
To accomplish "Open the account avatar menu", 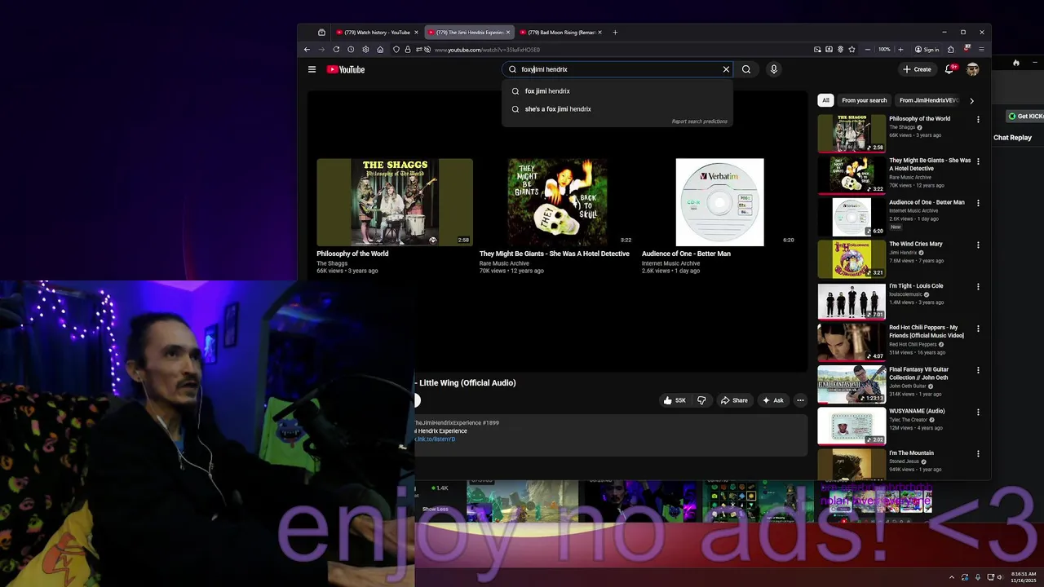I will point(972,69).
